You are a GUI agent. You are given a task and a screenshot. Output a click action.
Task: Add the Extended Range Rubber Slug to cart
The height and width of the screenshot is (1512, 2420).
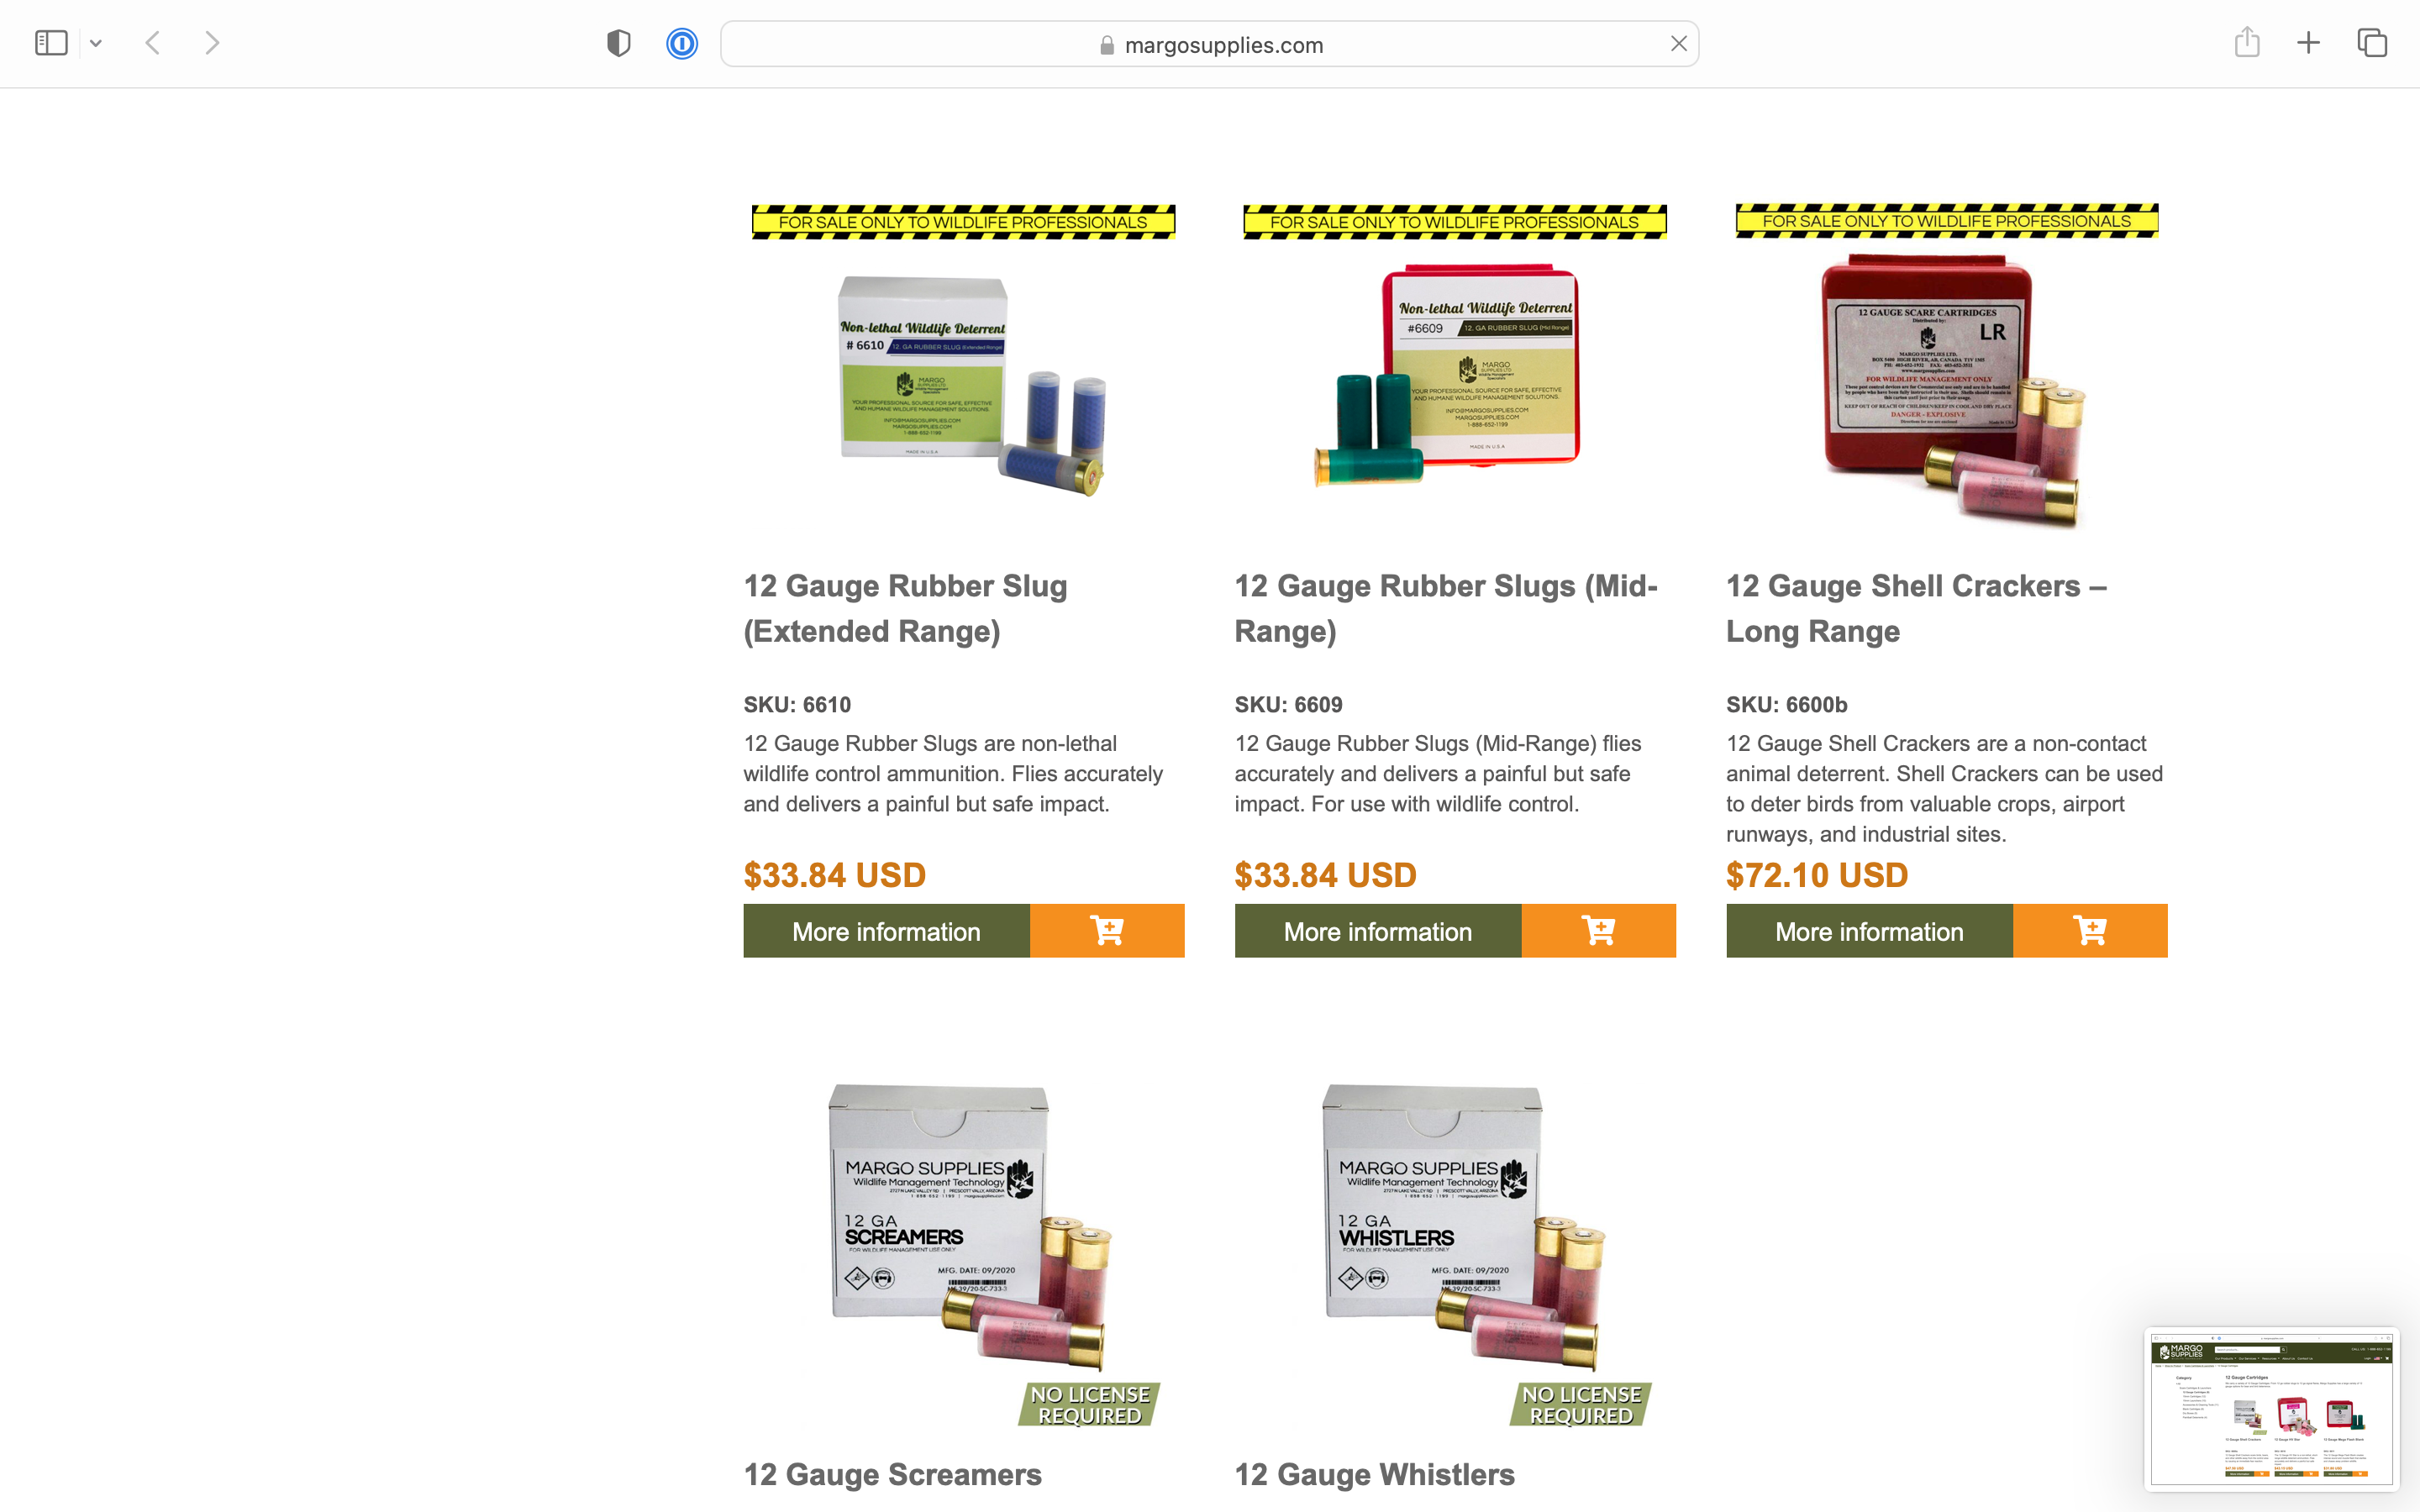[1107, 930]
